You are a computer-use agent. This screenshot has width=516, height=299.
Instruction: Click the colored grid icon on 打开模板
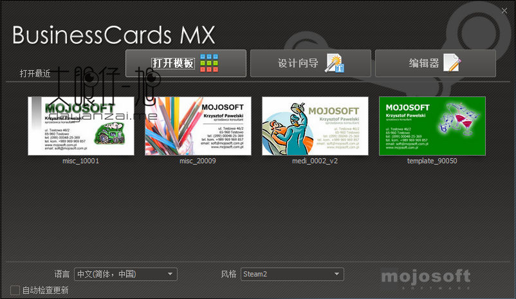coord(209,63)
